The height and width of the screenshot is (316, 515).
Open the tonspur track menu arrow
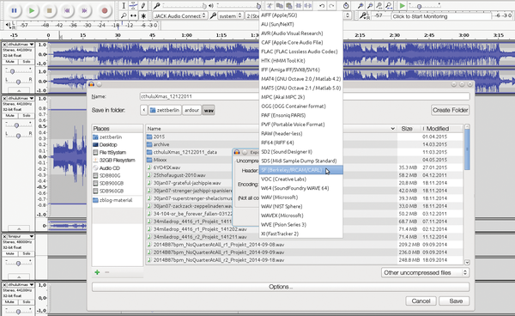pos(32,236)
